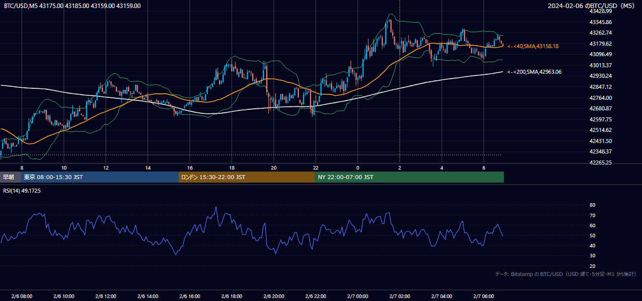The image size is (642, 301).
Task: Click hour label 10 under price chart
Action: tap(64, 168)
